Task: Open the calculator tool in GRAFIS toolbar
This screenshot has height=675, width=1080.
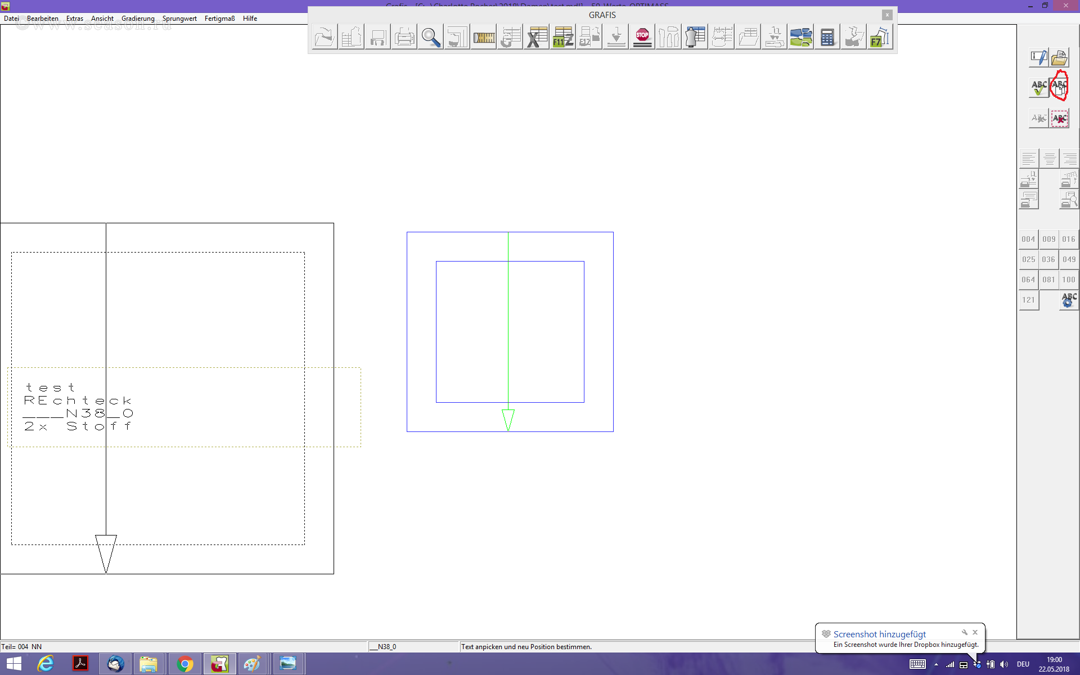Action: click(827, 38)
